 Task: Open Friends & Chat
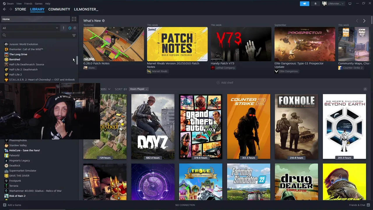[360, 205]
